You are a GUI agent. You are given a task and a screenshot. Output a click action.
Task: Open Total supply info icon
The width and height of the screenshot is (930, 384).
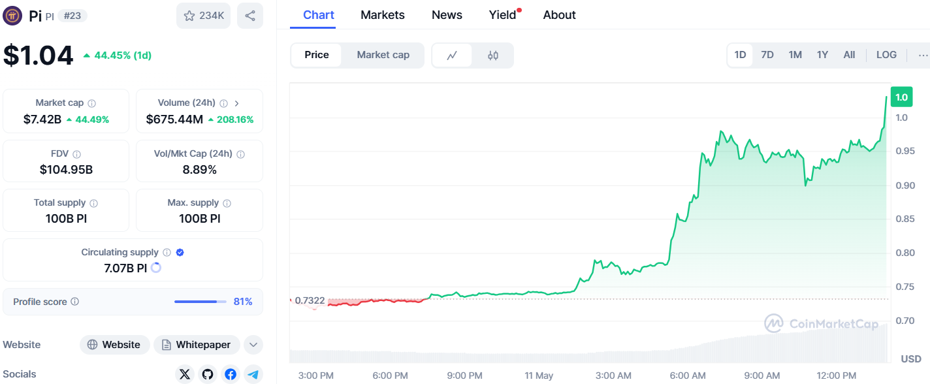(x=93, y=203)
